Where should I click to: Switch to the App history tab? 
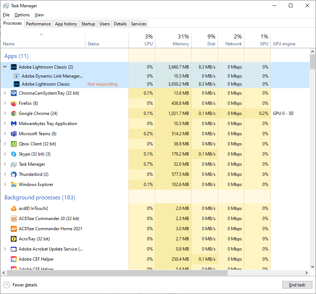(x=66, y=24)
